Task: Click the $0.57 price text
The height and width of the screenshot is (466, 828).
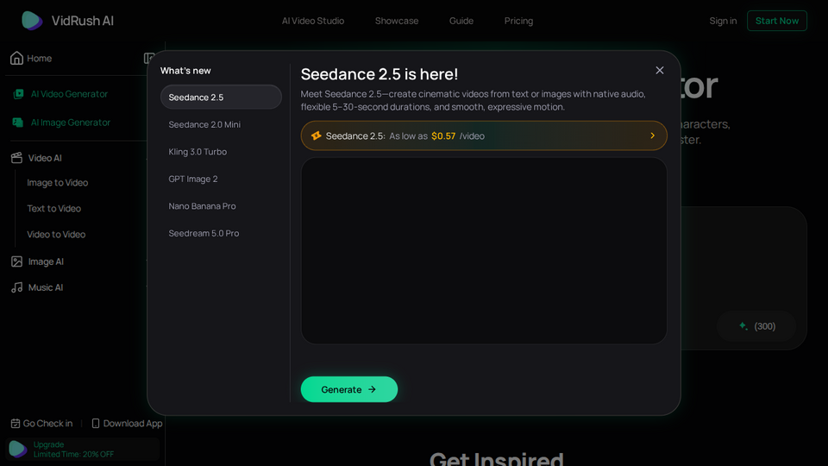Action: (443, 135)
